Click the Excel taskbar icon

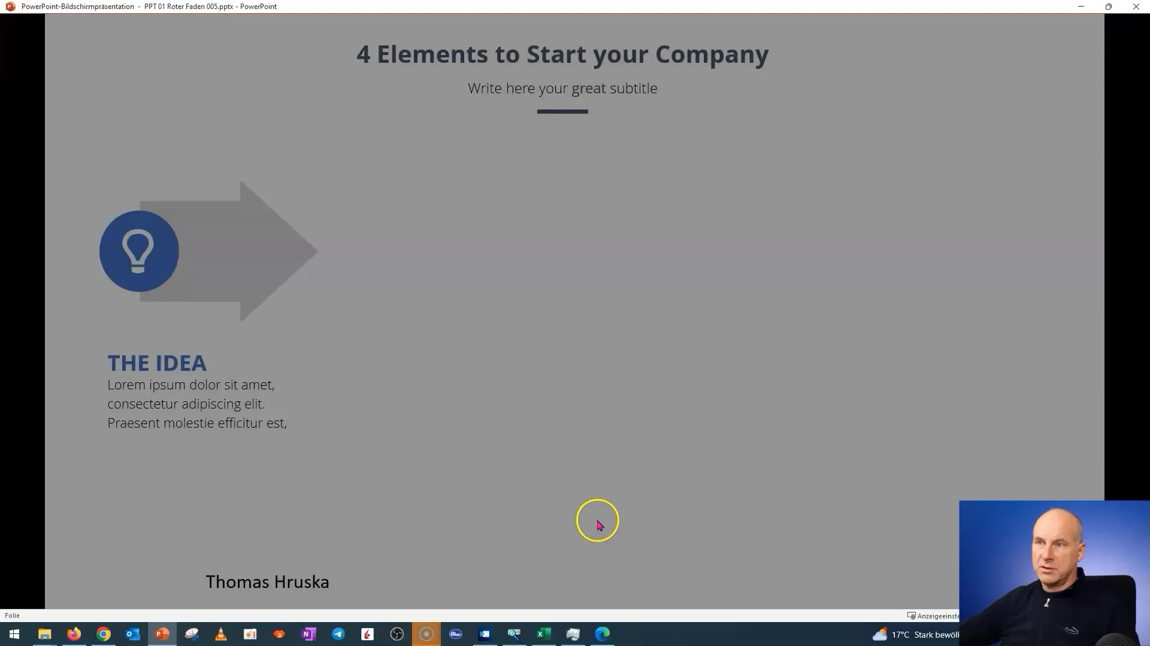[x=543, y=633]
